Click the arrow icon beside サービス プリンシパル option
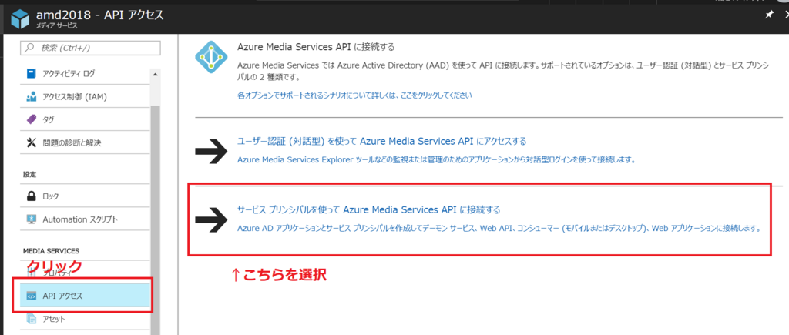Screen dimensions: 789x335 tap(211, 219)
